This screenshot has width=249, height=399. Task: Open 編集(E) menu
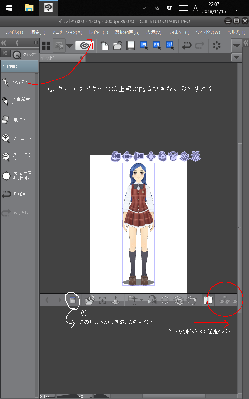(x=38, y=32)
